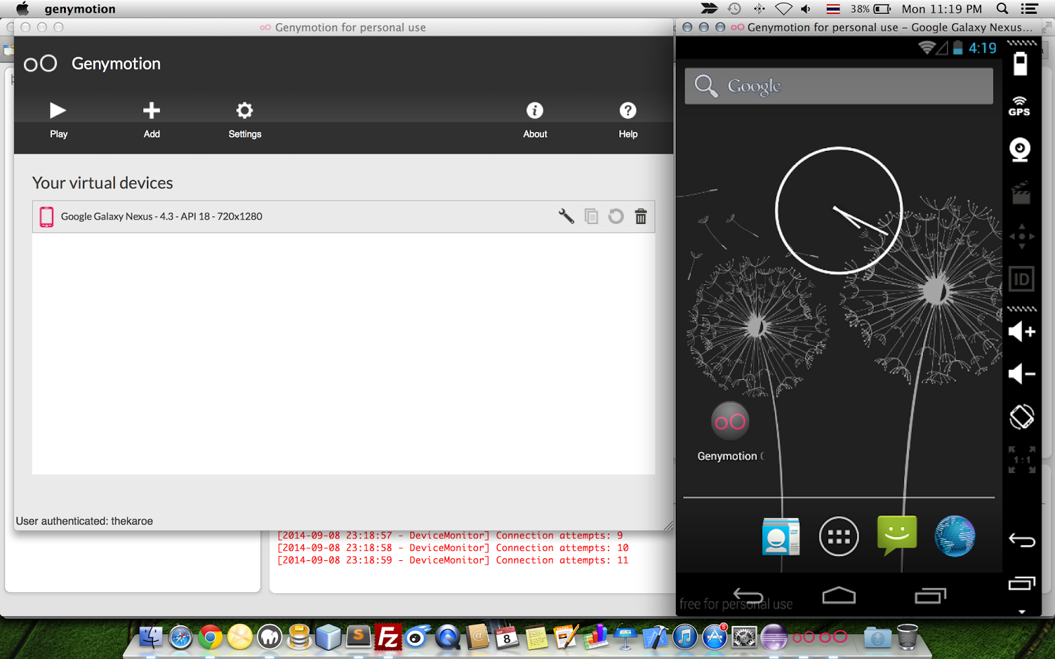Launch Sublime Text from the Dock
The width and height of the screenshot is (1055, 659).
click(359, 637)
